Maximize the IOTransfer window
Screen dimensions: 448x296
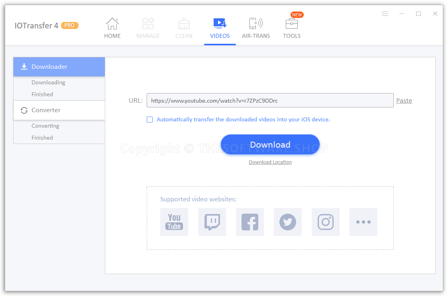coord(418,14)
